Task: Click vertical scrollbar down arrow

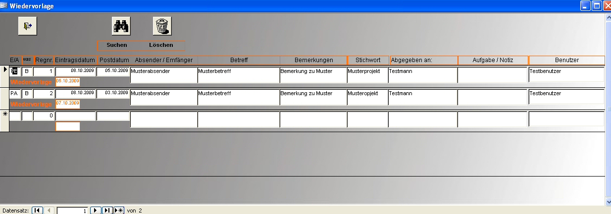Action: [x=608, y=201]
